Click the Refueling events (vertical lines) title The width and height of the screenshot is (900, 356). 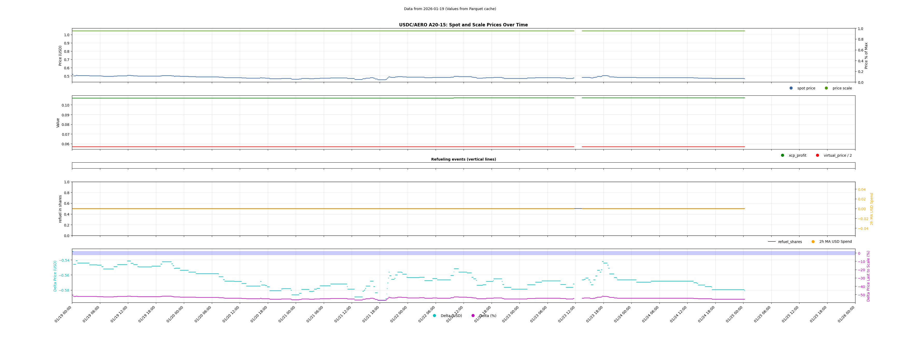(x=463, y=159)
